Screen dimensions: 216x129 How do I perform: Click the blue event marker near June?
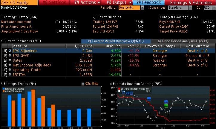(149, 99)
